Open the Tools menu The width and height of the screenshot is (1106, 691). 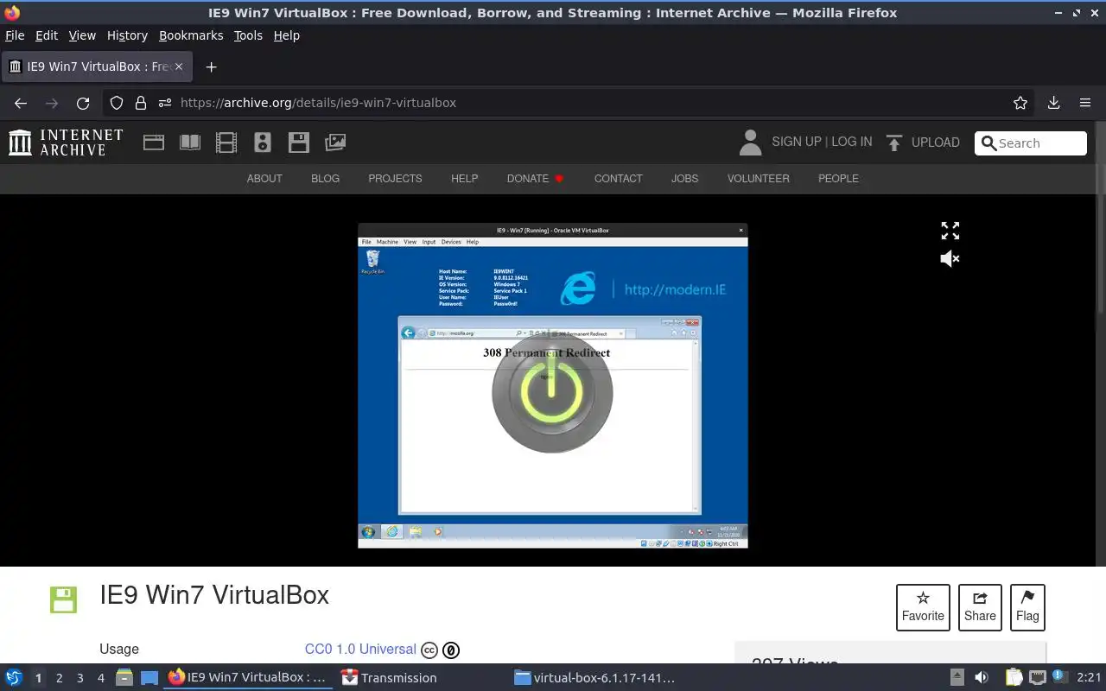(248, 35)
